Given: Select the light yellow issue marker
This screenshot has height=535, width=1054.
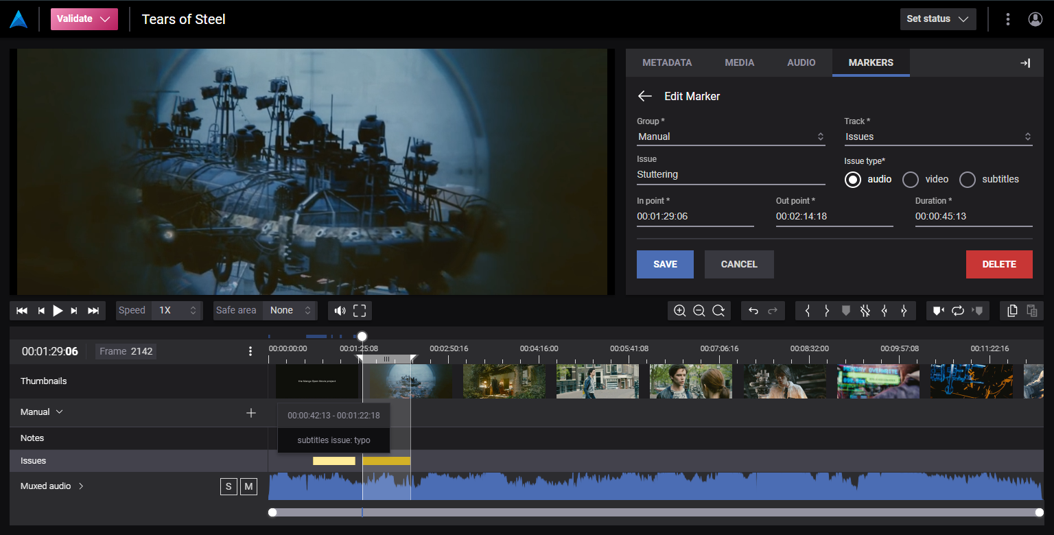Looking at the screenshot, I should (334, 461).
